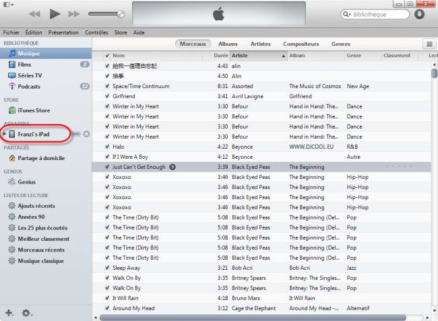Click the download arrow icon
This screenshot has width=438, height=321.
coord(419,14)
